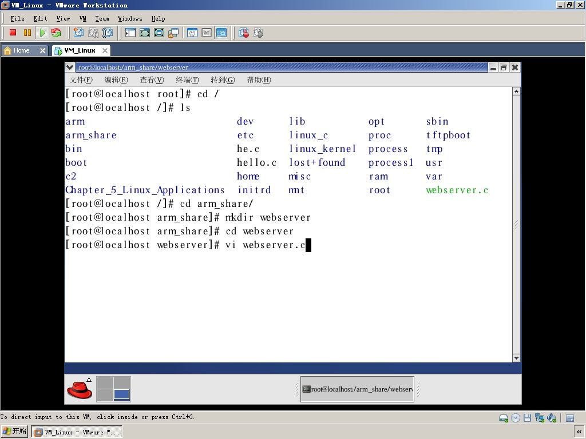Screen dimensions: 586x439
Task: Open the VMware Help menu
Action: 158,18
